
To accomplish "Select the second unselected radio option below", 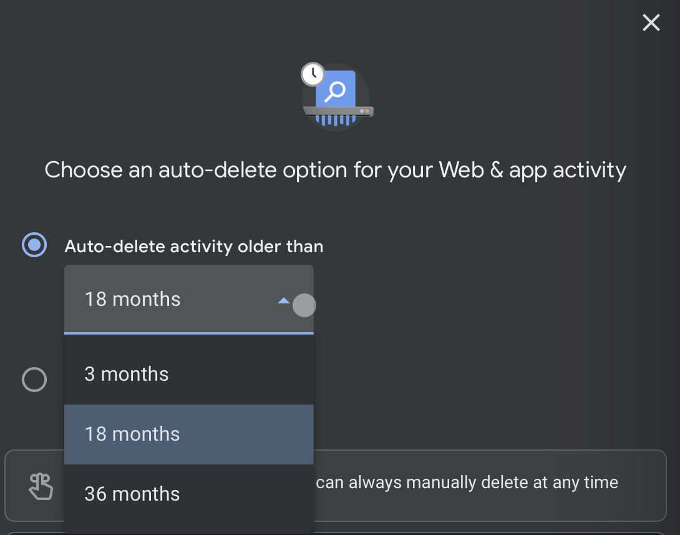I will coord(34,380).
